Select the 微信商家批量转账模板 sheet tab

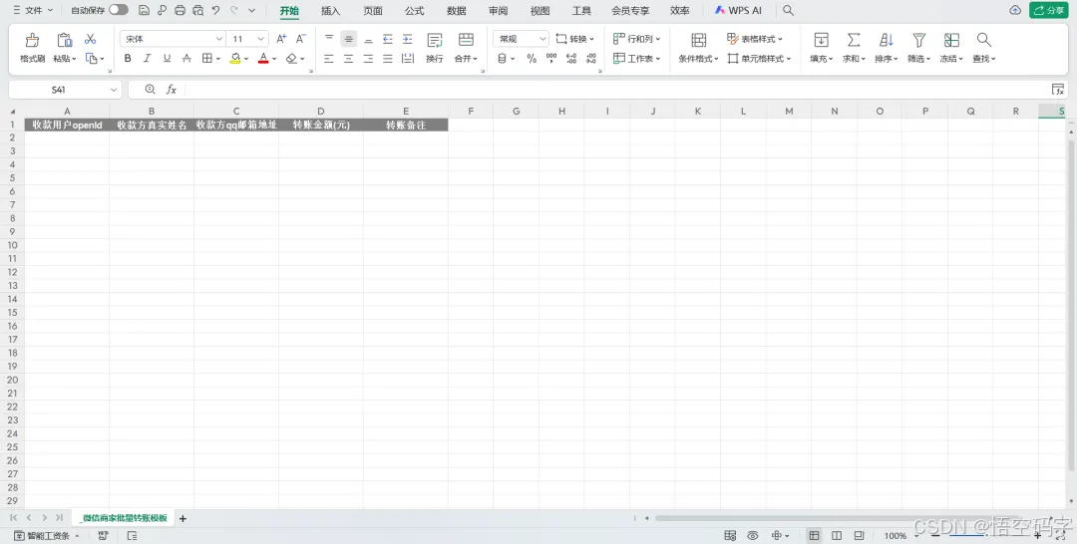click(124, 518)
